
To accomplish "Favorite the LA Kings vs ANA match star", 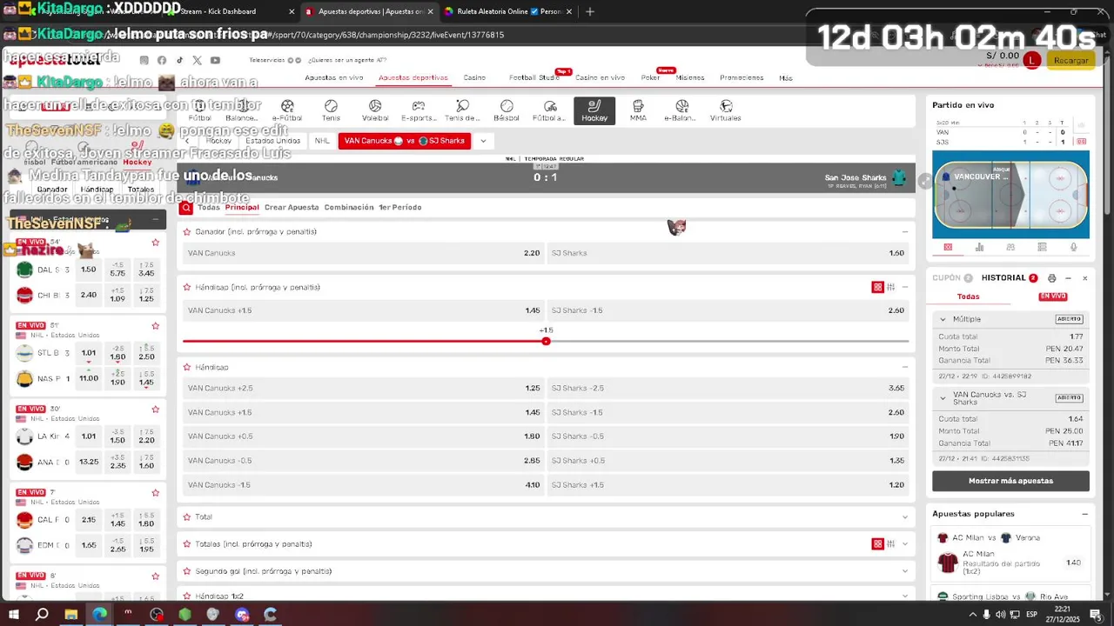I will click(x=155, y=410).
